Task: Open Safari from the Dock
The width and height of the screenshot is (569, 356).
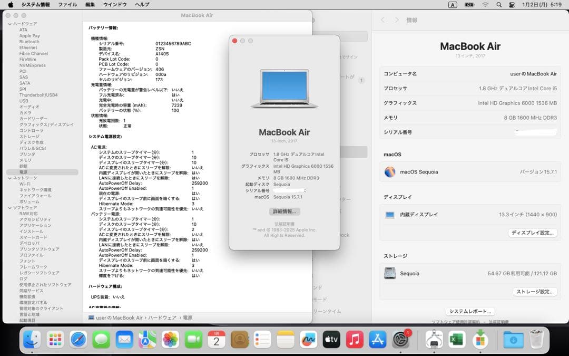Action: (78, 340)
